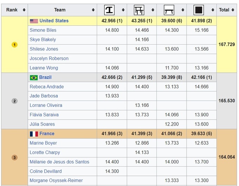Open the Rebeca Andrade link
Screen dimensions: 239x186
click(x=47, y=86)
